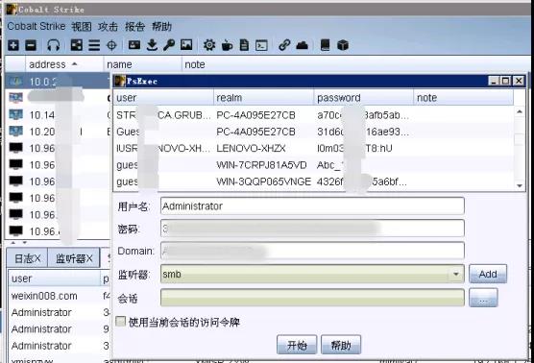Click the headphones listeners icon
The height and width of the screenshot is (363, 534).
tap(53, 45)
